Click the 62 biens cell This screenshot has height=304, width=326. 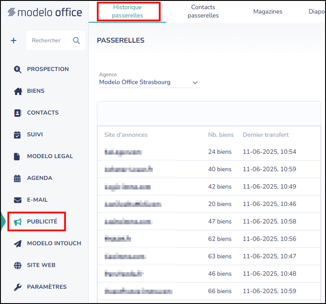click(x=220, y=239)
